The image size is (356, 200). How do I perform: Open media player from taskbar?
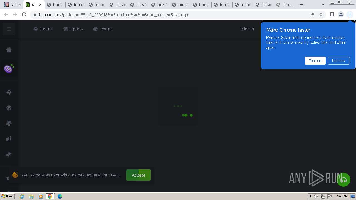[41, 196]
